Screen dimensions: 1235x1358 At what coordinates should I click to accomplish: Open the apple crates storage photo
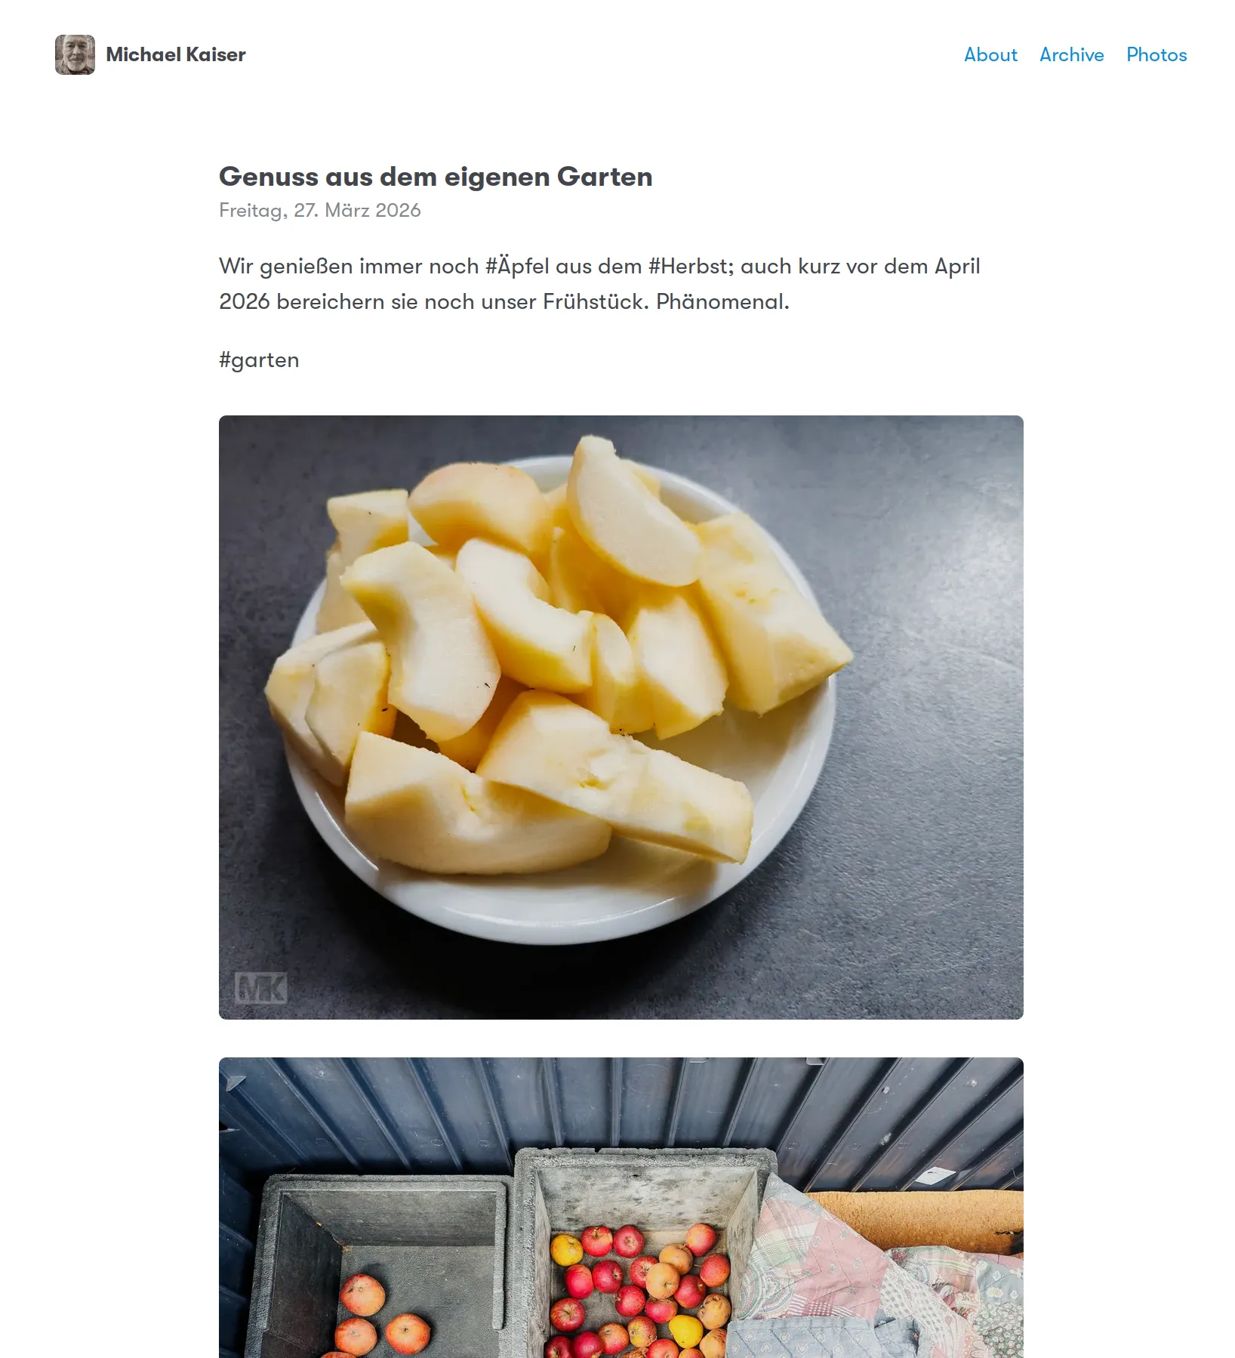coord(621,1208)
